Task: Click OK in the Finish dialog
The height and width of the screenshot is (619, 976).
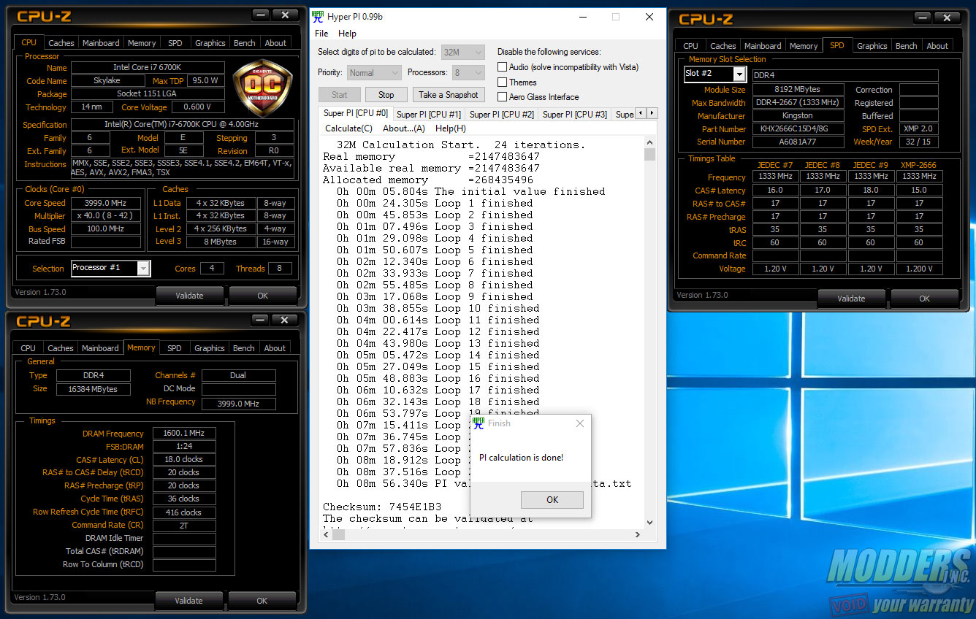Action: (552, 500)
